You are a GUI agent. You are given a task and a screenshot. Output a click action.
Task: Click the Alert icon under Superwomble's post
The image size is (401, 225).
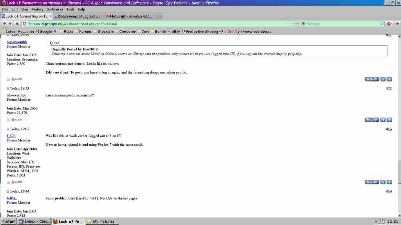16,79
